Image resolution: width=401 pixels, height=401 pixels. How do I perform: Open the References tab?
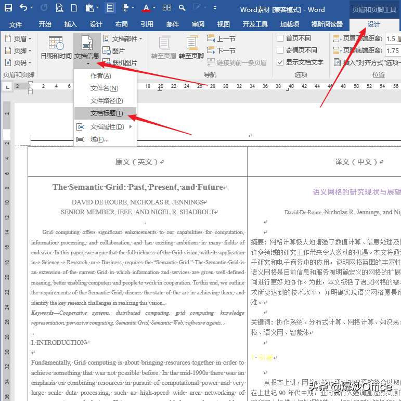point(147,24)
